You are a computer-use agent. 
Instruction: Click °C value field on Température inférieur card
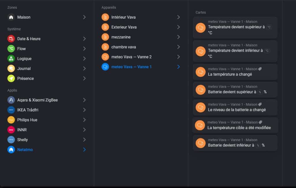tap(267, 51)
